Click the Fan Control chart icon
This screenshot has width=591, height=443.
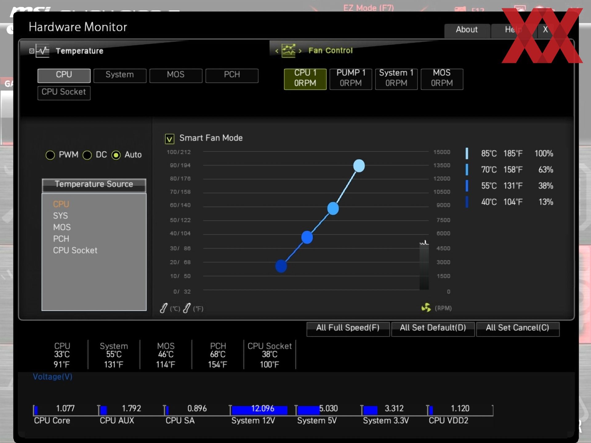[x=288, y=51]
